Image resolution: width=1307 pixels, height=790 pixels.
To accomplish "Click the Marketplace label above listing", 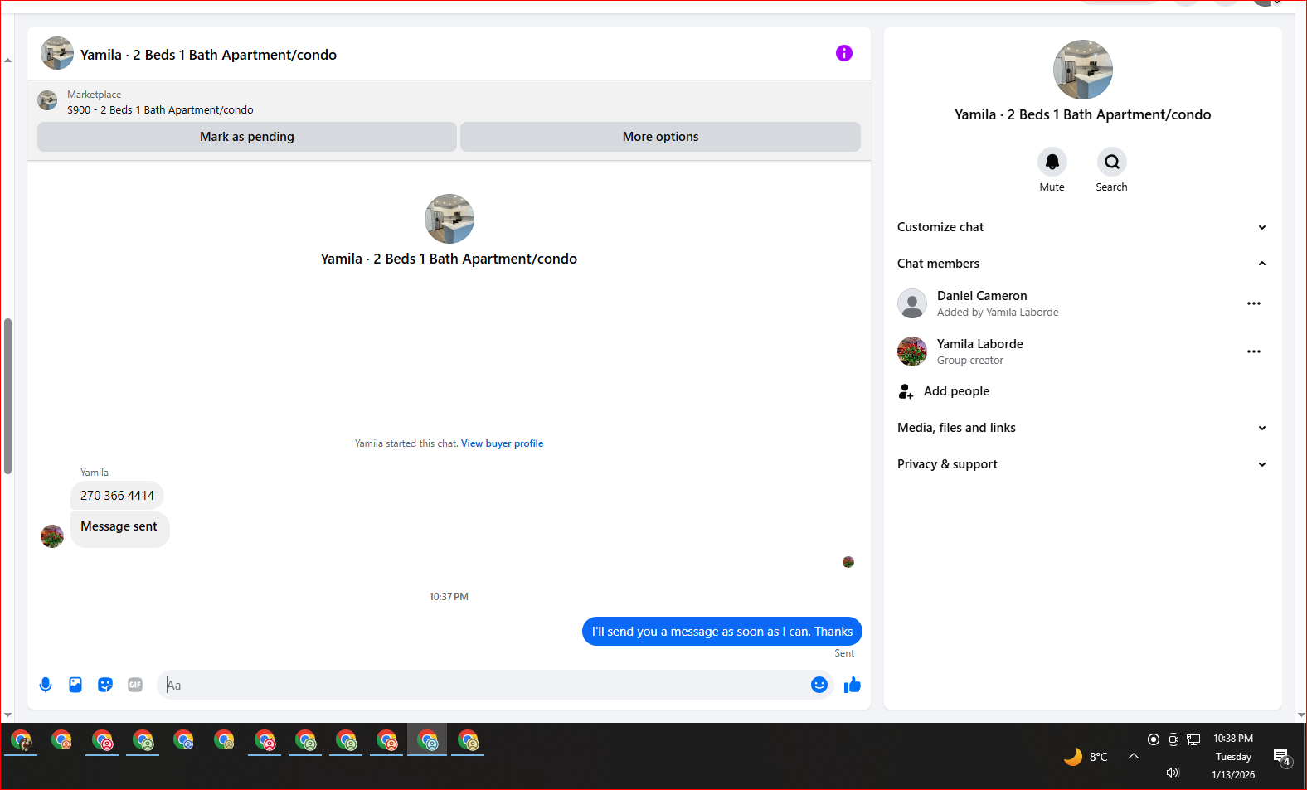I will click(94, 95).
